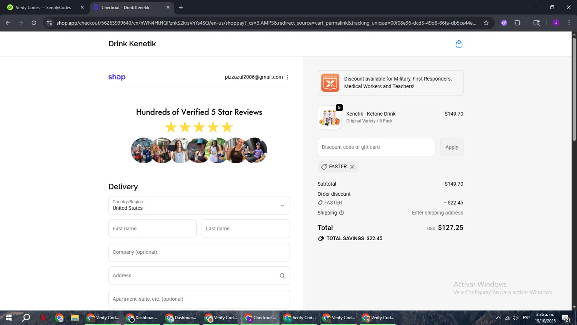Click the network icon in system tray
This screenshot has height=325, width=577.
507,318
